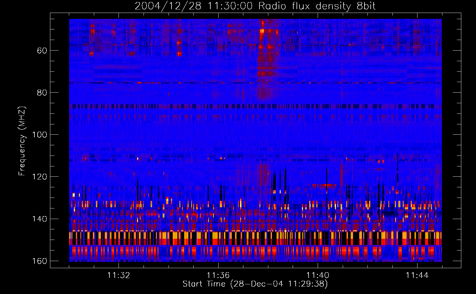Select the 80 frequency tick label
This screenshot has height=294, width=476.
tap(42, 93)
